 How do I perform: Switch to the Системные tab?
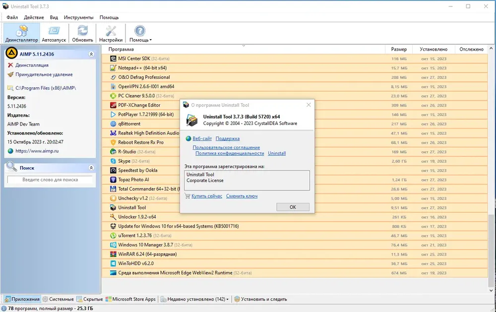(x=58, y=299)
